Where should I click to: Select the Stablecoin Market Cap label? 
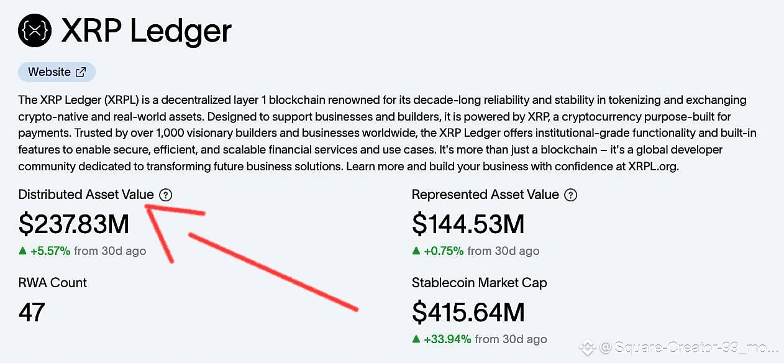point(479,283)
